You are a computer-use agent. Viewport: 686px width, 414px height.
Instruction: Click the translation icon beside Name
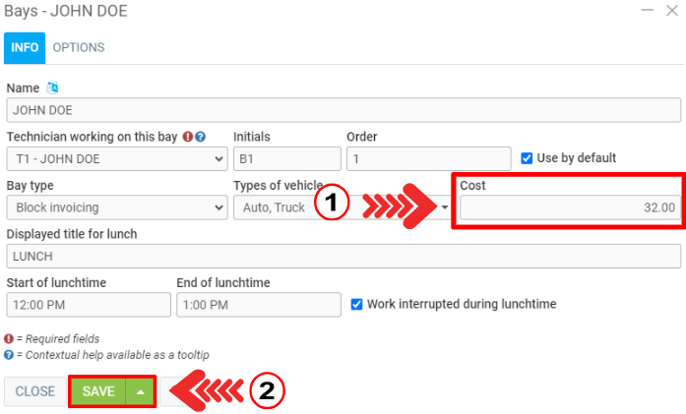tap(52, 89)
